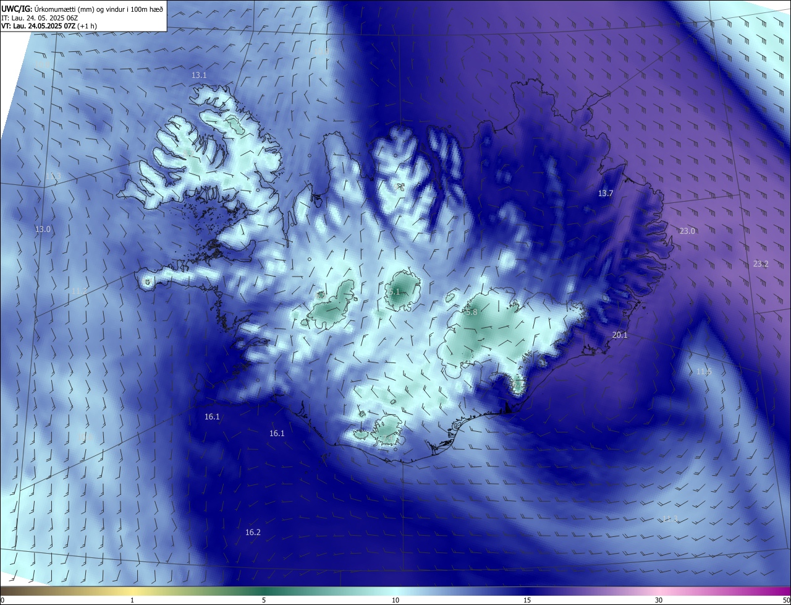Click the 13.0 value on the map
Screen dimensions: 791x605
43,229
